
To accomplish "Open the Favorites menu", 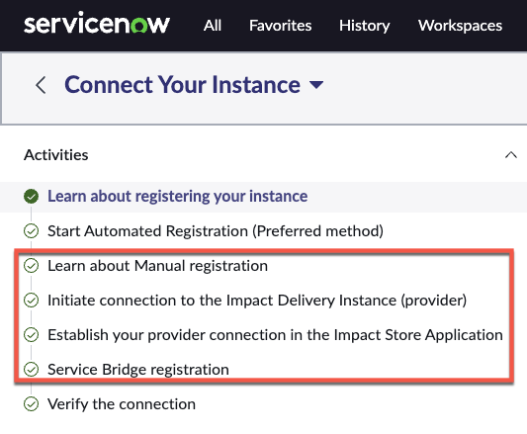I will 280,26.
